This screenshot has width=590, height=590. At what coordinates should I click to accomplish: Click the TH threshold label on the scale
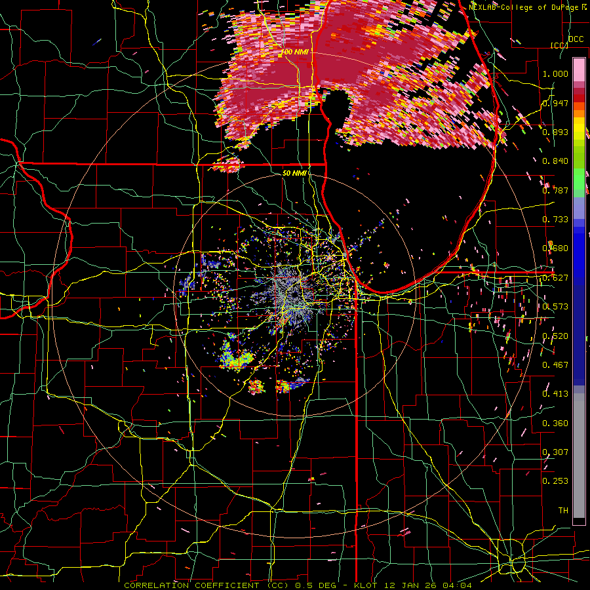563,511
